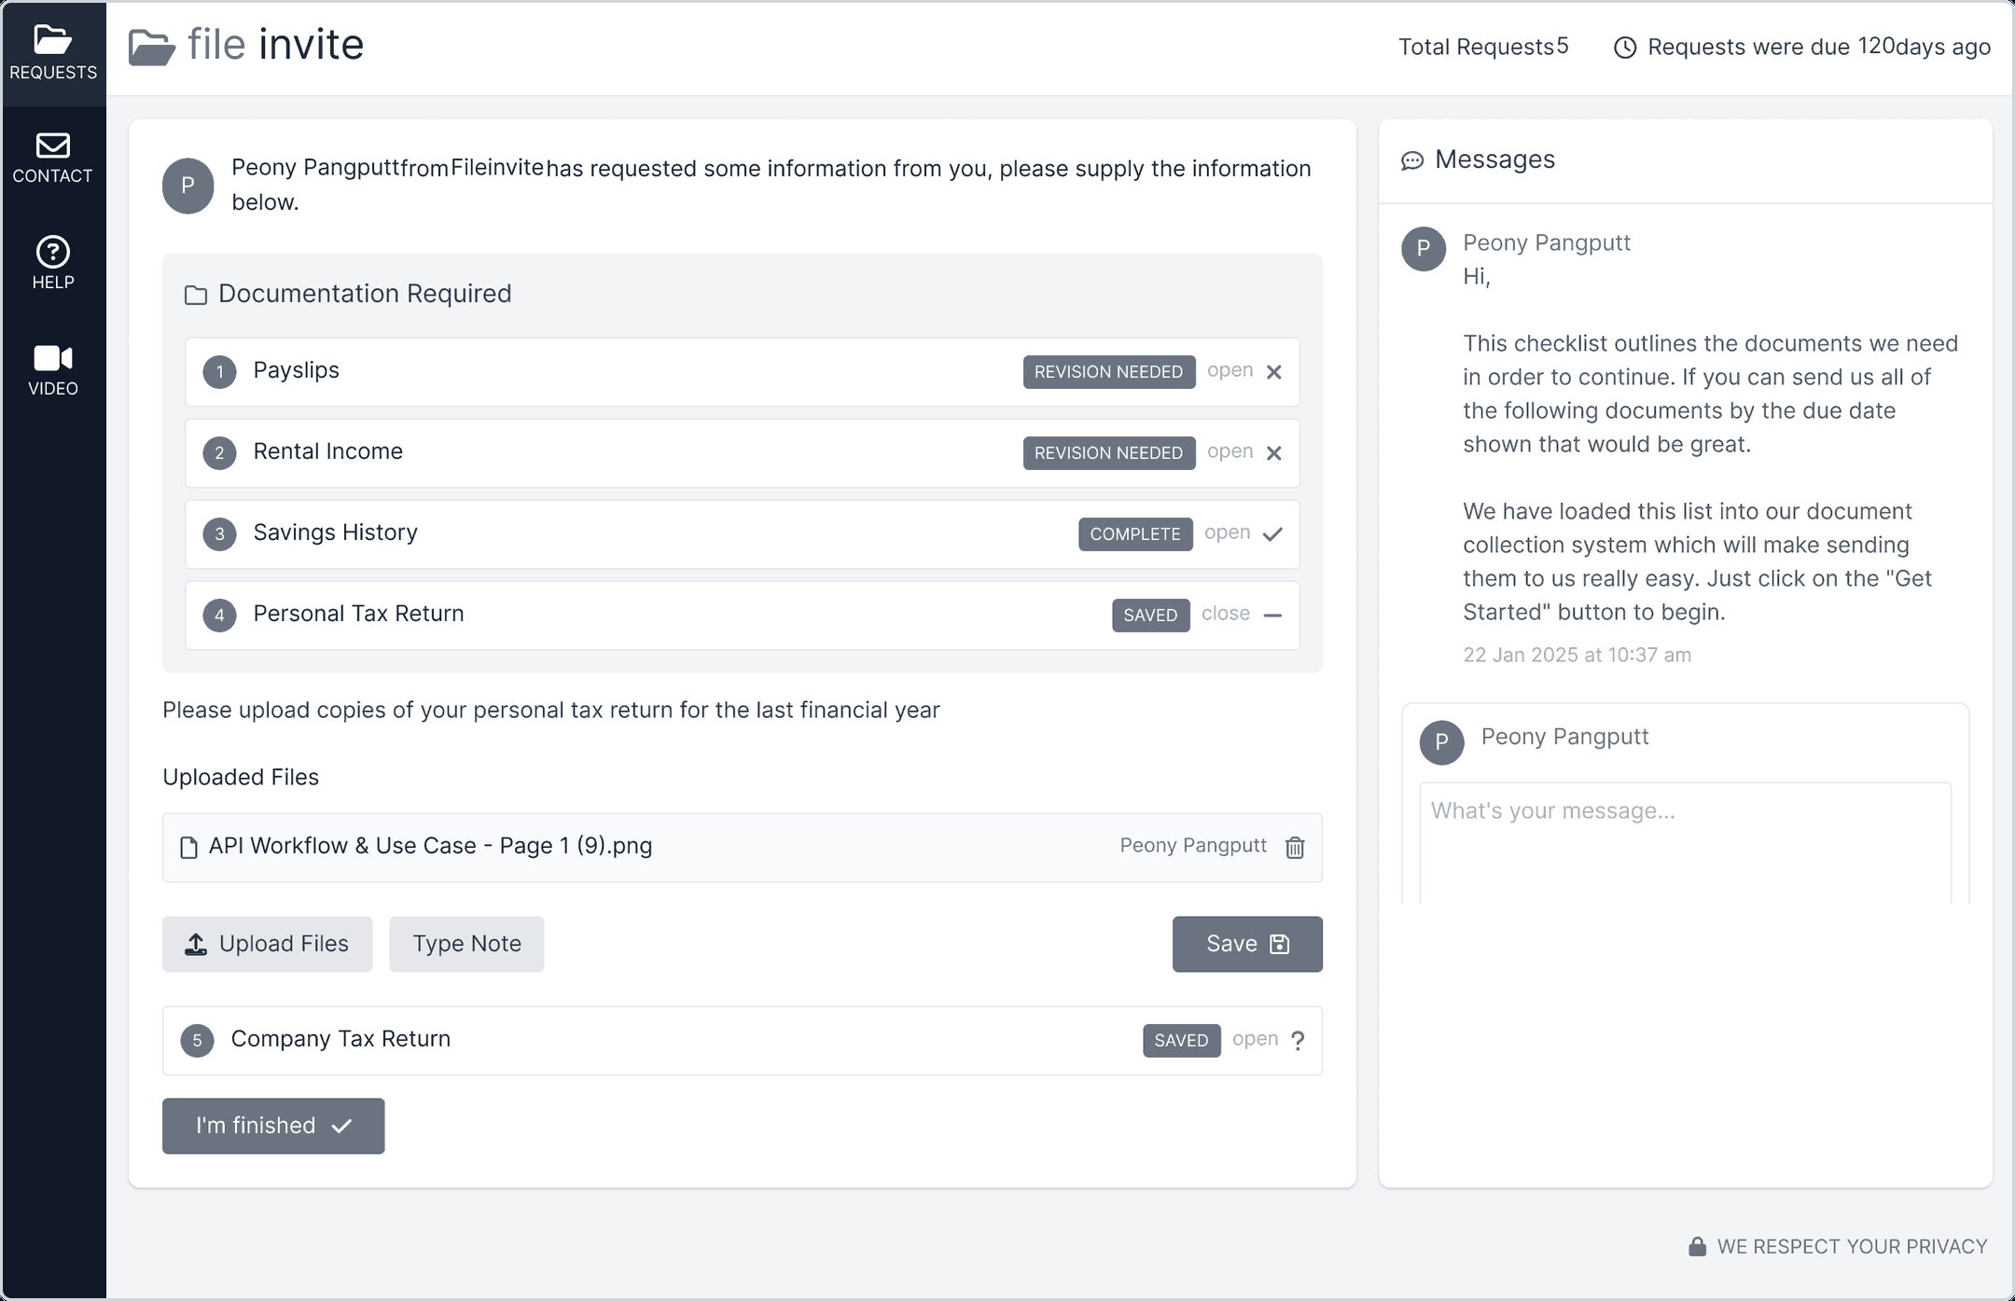Click the Peony Pangputt avatar in message thread
Screen dimensions: 2015x1301
(x=1424, y=249)
